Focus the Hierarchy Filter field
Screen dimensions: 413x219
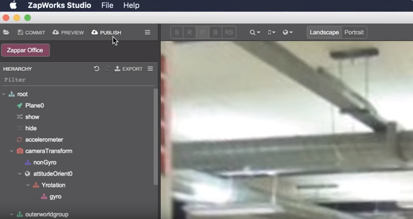tap(78, 79)
